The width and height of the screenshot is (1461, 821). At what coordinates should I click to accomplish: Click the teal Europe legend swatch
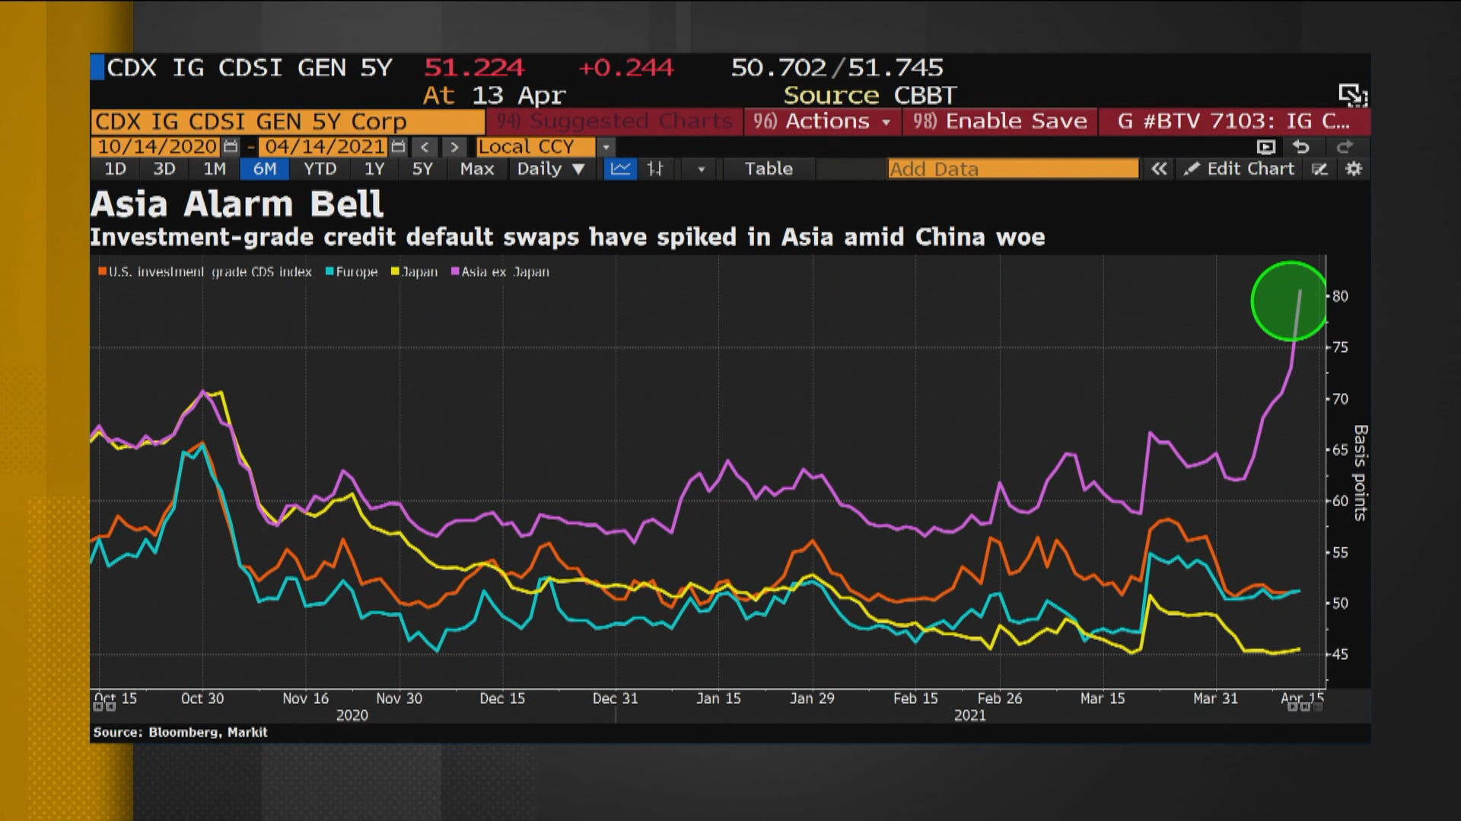tap(329, 271)
